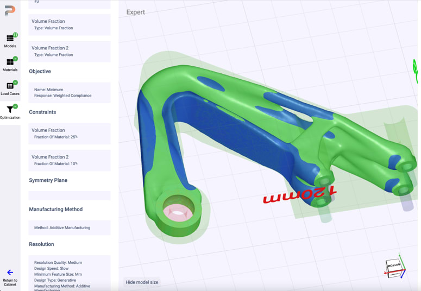Click the app logo icon
This screenshot has width=421, height=291.
[10, 11]
